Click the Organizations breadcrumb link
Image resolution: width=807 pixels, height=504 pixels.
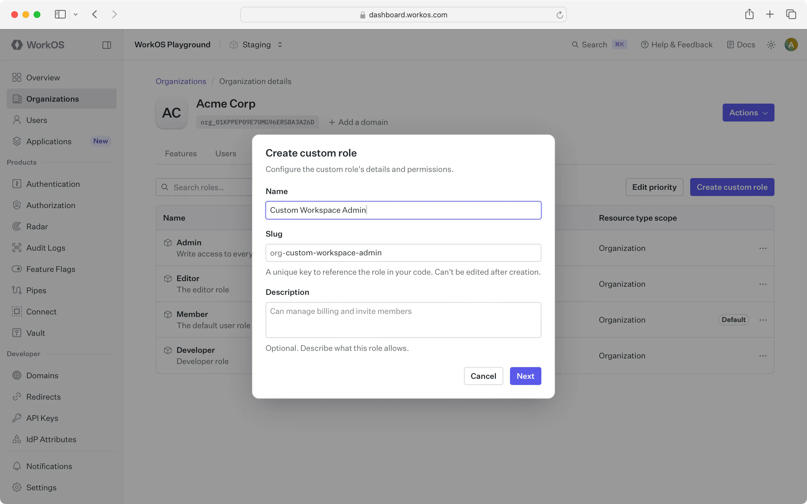coord(181,81)
